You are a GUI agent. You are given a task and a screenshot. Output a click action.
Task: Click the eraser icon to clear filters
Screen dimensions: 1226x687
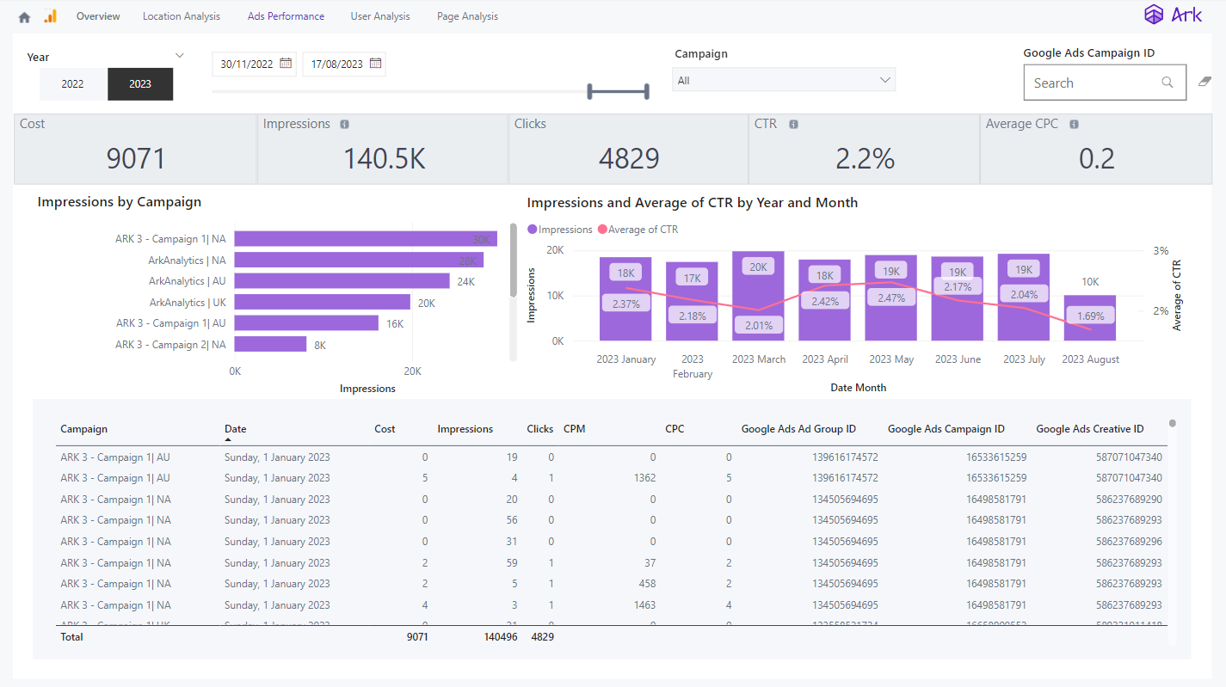[1204, 81]
